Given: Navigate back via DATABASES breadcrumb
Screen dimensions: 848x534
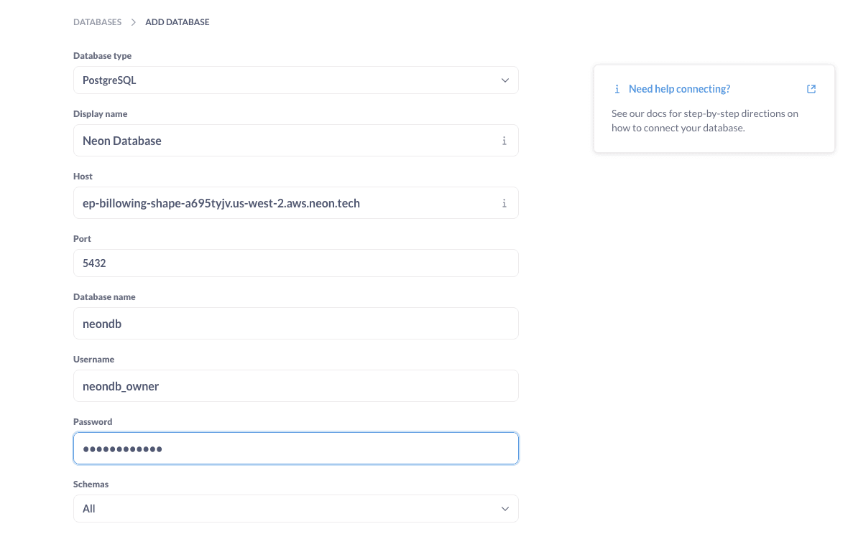Looking at the screenshot, I should click(x=97, y=22).
